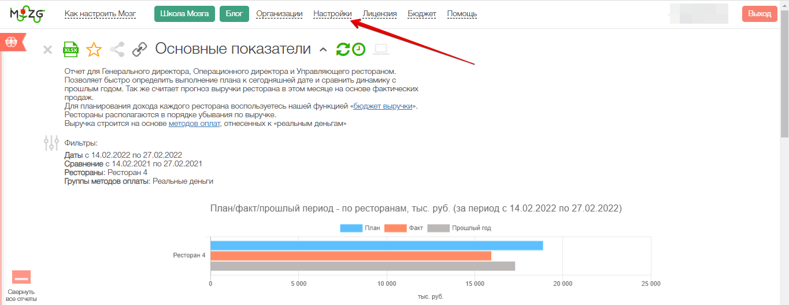
Task: Copy report link with chain icon
Action: point(139,50)
